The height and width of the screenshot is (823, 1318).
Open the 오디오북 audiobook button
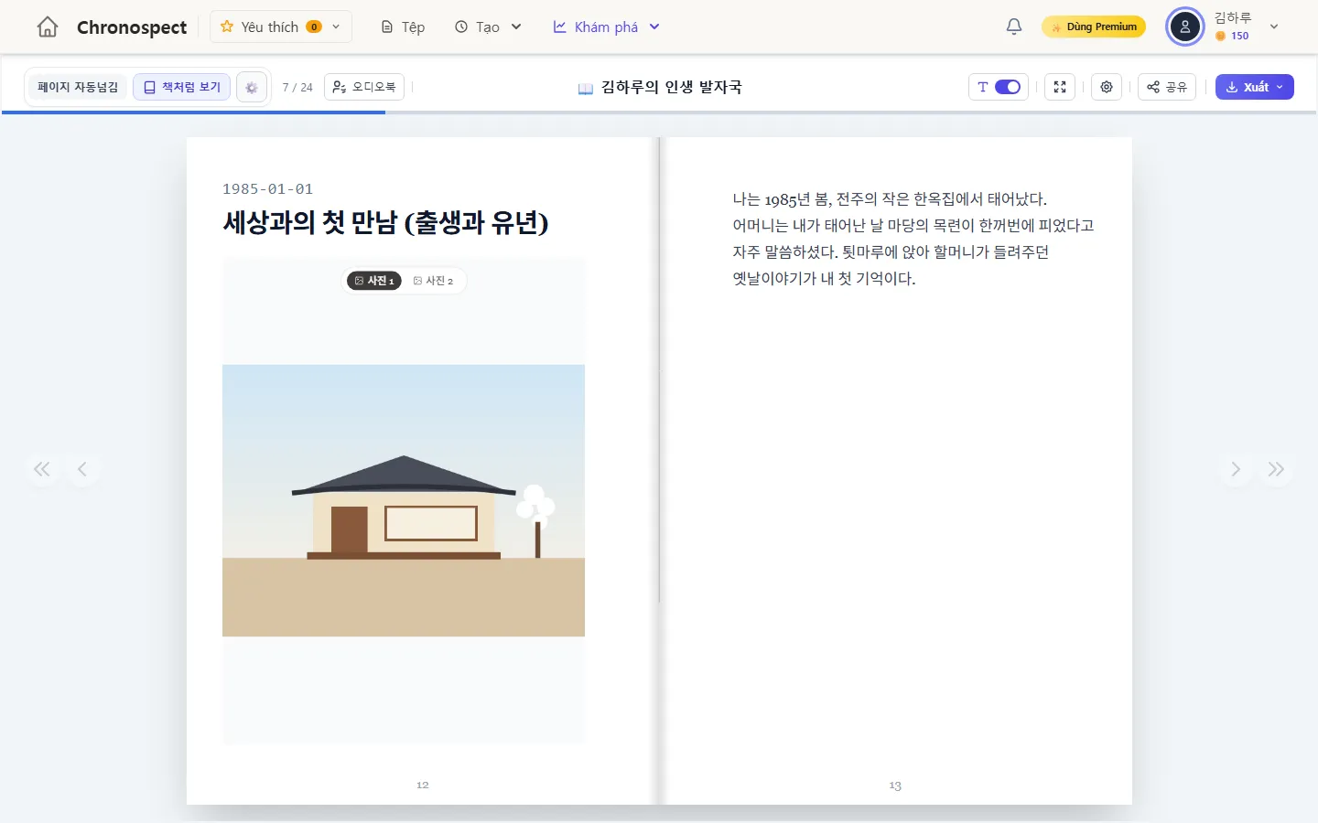[364, 87]
